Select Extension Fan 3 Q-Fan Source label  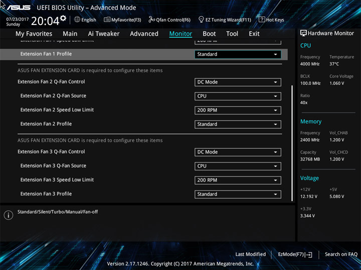point(53,166)
